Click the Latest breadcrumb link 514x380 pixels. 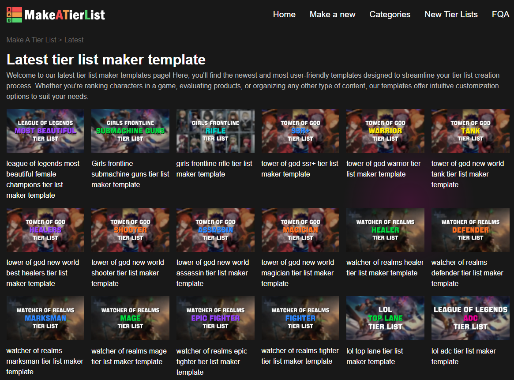click(x=74, y=40)
